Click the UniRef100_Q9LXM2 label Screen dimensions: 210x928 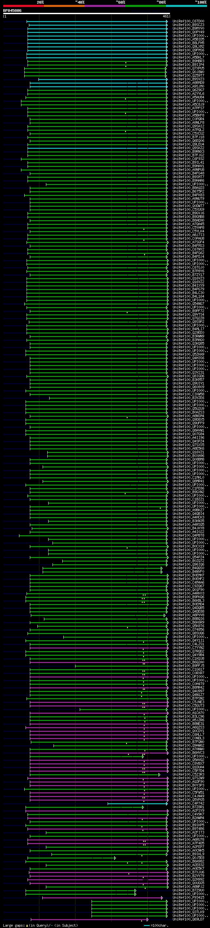(188, 46)
